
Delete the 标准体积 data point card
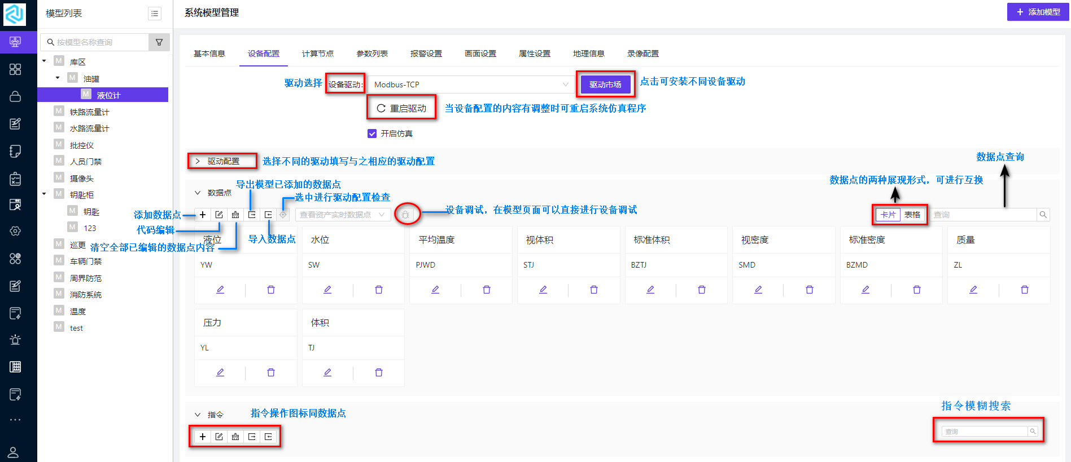pyautogui.click(x=702, y=290)
